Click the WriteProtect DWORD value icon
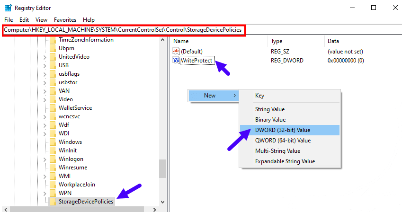This screenshot has width=402, height=212. tap(176, 61)
